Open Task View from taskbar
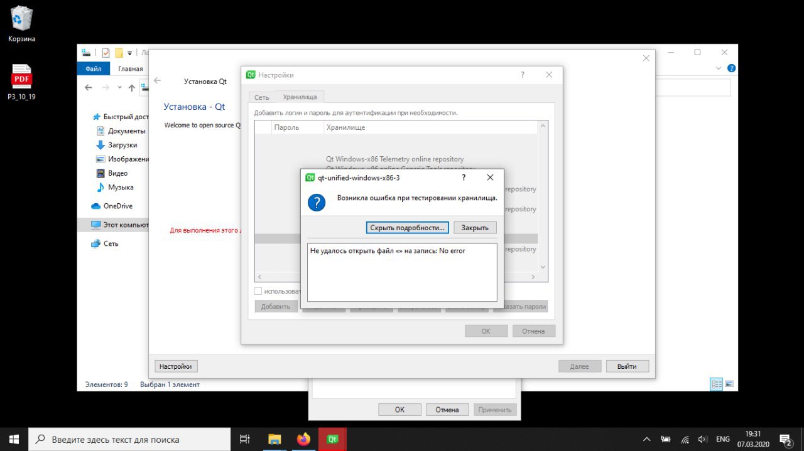The image size is (804, 451). (x=245, y=439)
